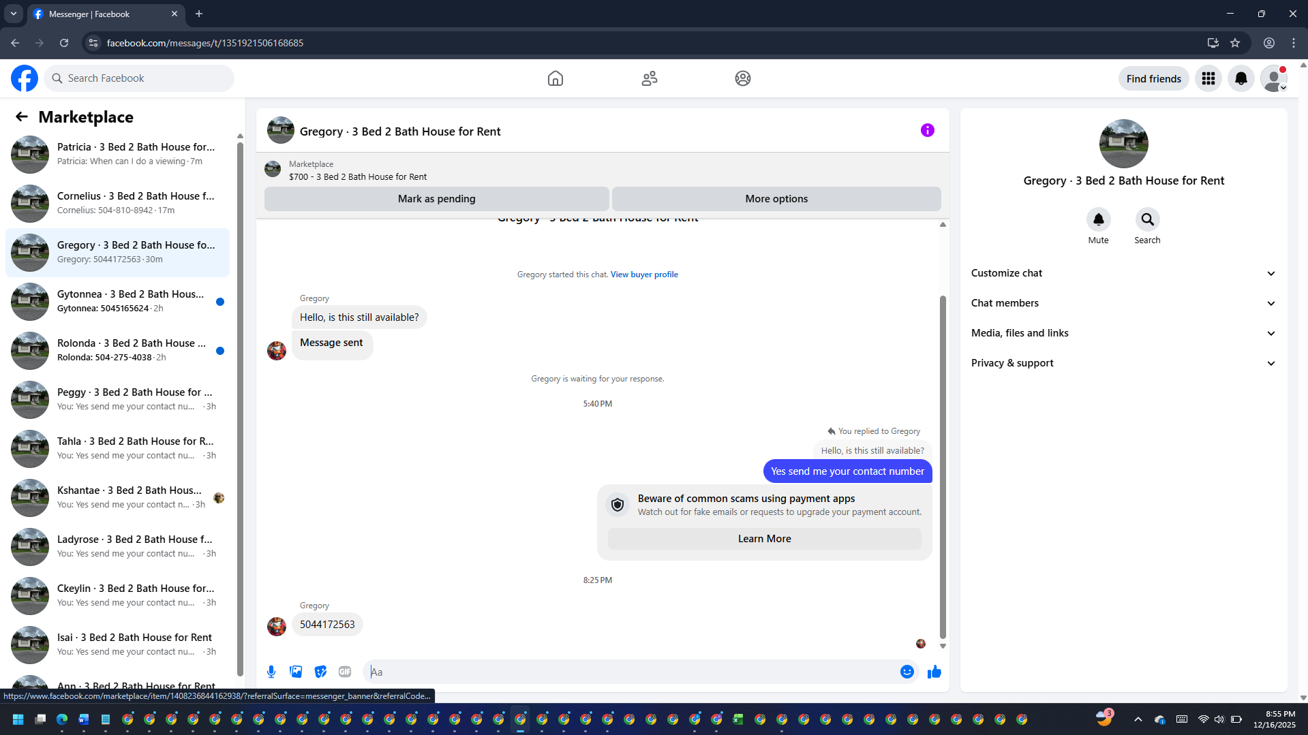Open the Chrome profile icon

point(1269,43)
